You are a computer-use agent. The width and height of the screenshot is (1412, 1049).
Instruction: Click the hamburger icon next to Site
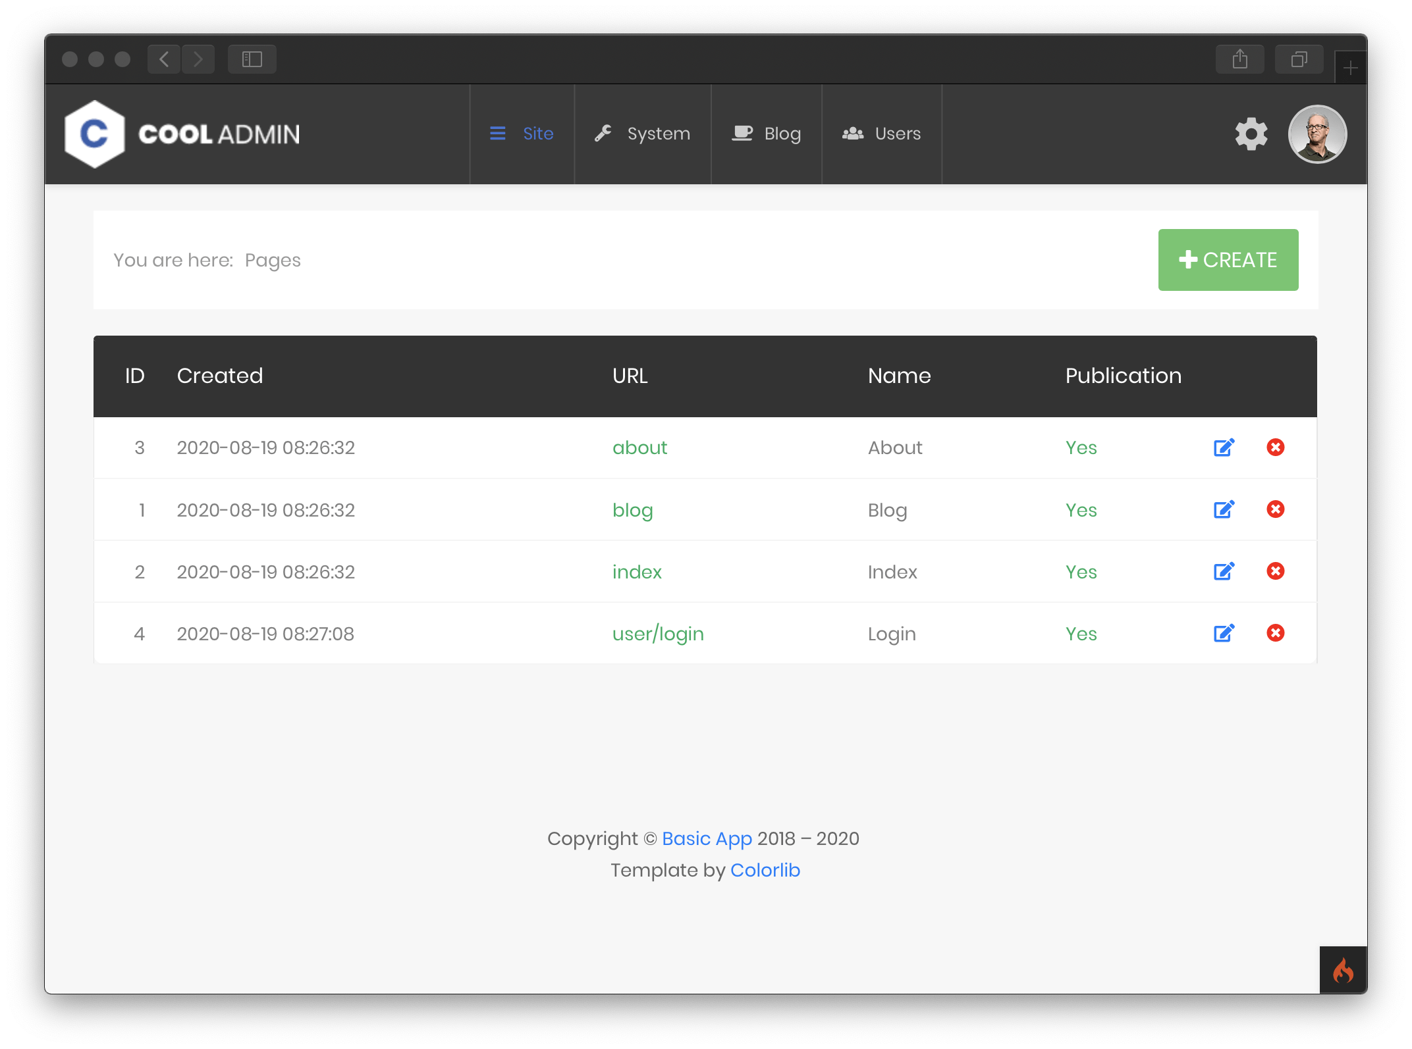498,134
